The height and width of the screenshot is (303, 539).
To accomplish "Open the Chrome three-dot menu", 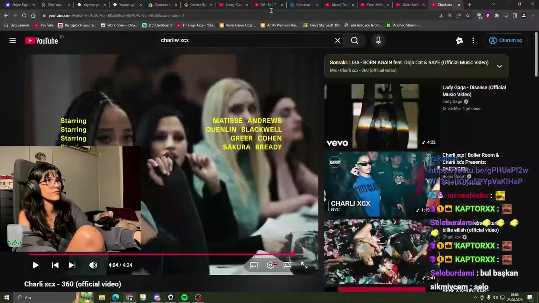I will (x=532, y=16).
